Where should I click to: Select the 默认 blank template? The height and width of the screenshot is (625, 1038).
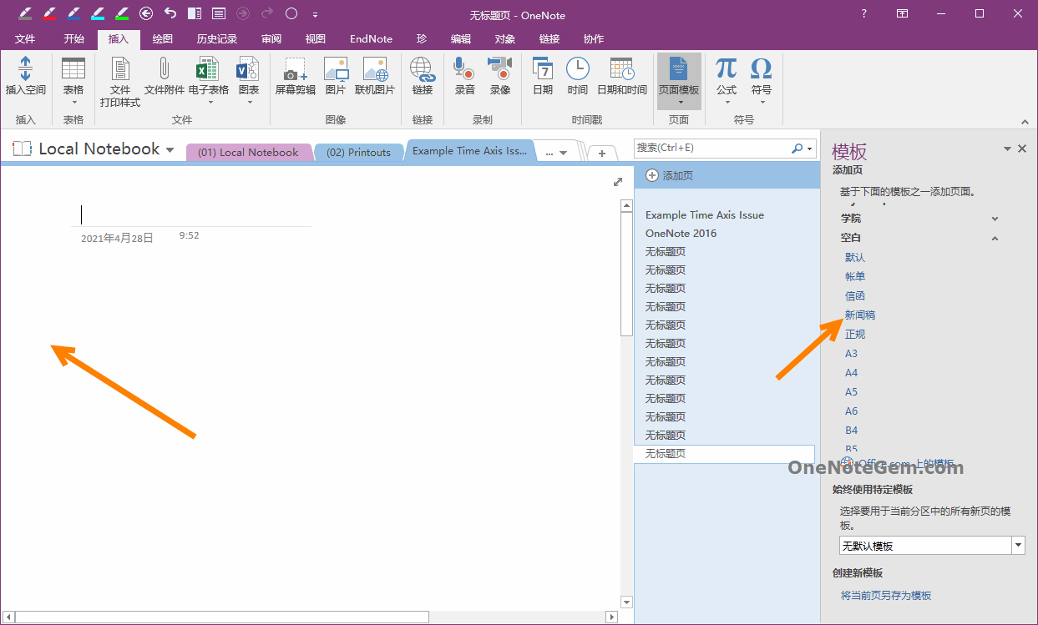[855, 258]
